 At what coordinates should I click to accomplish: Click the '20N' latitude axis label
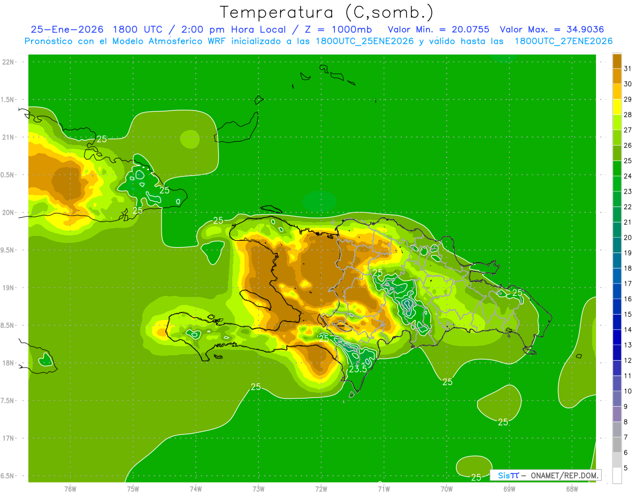pos(9,212)
